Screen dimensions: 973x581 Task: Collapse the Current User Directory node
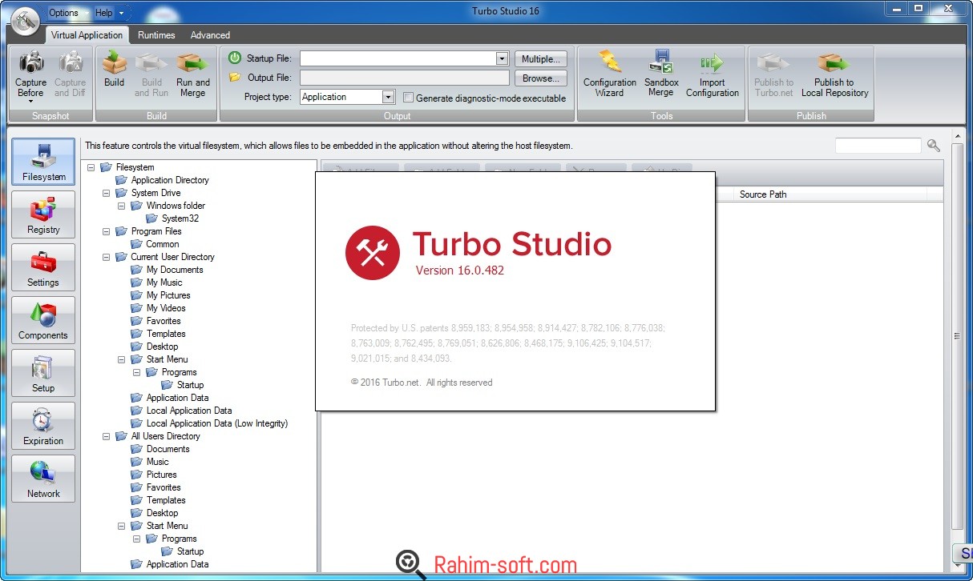pos(107,257)
